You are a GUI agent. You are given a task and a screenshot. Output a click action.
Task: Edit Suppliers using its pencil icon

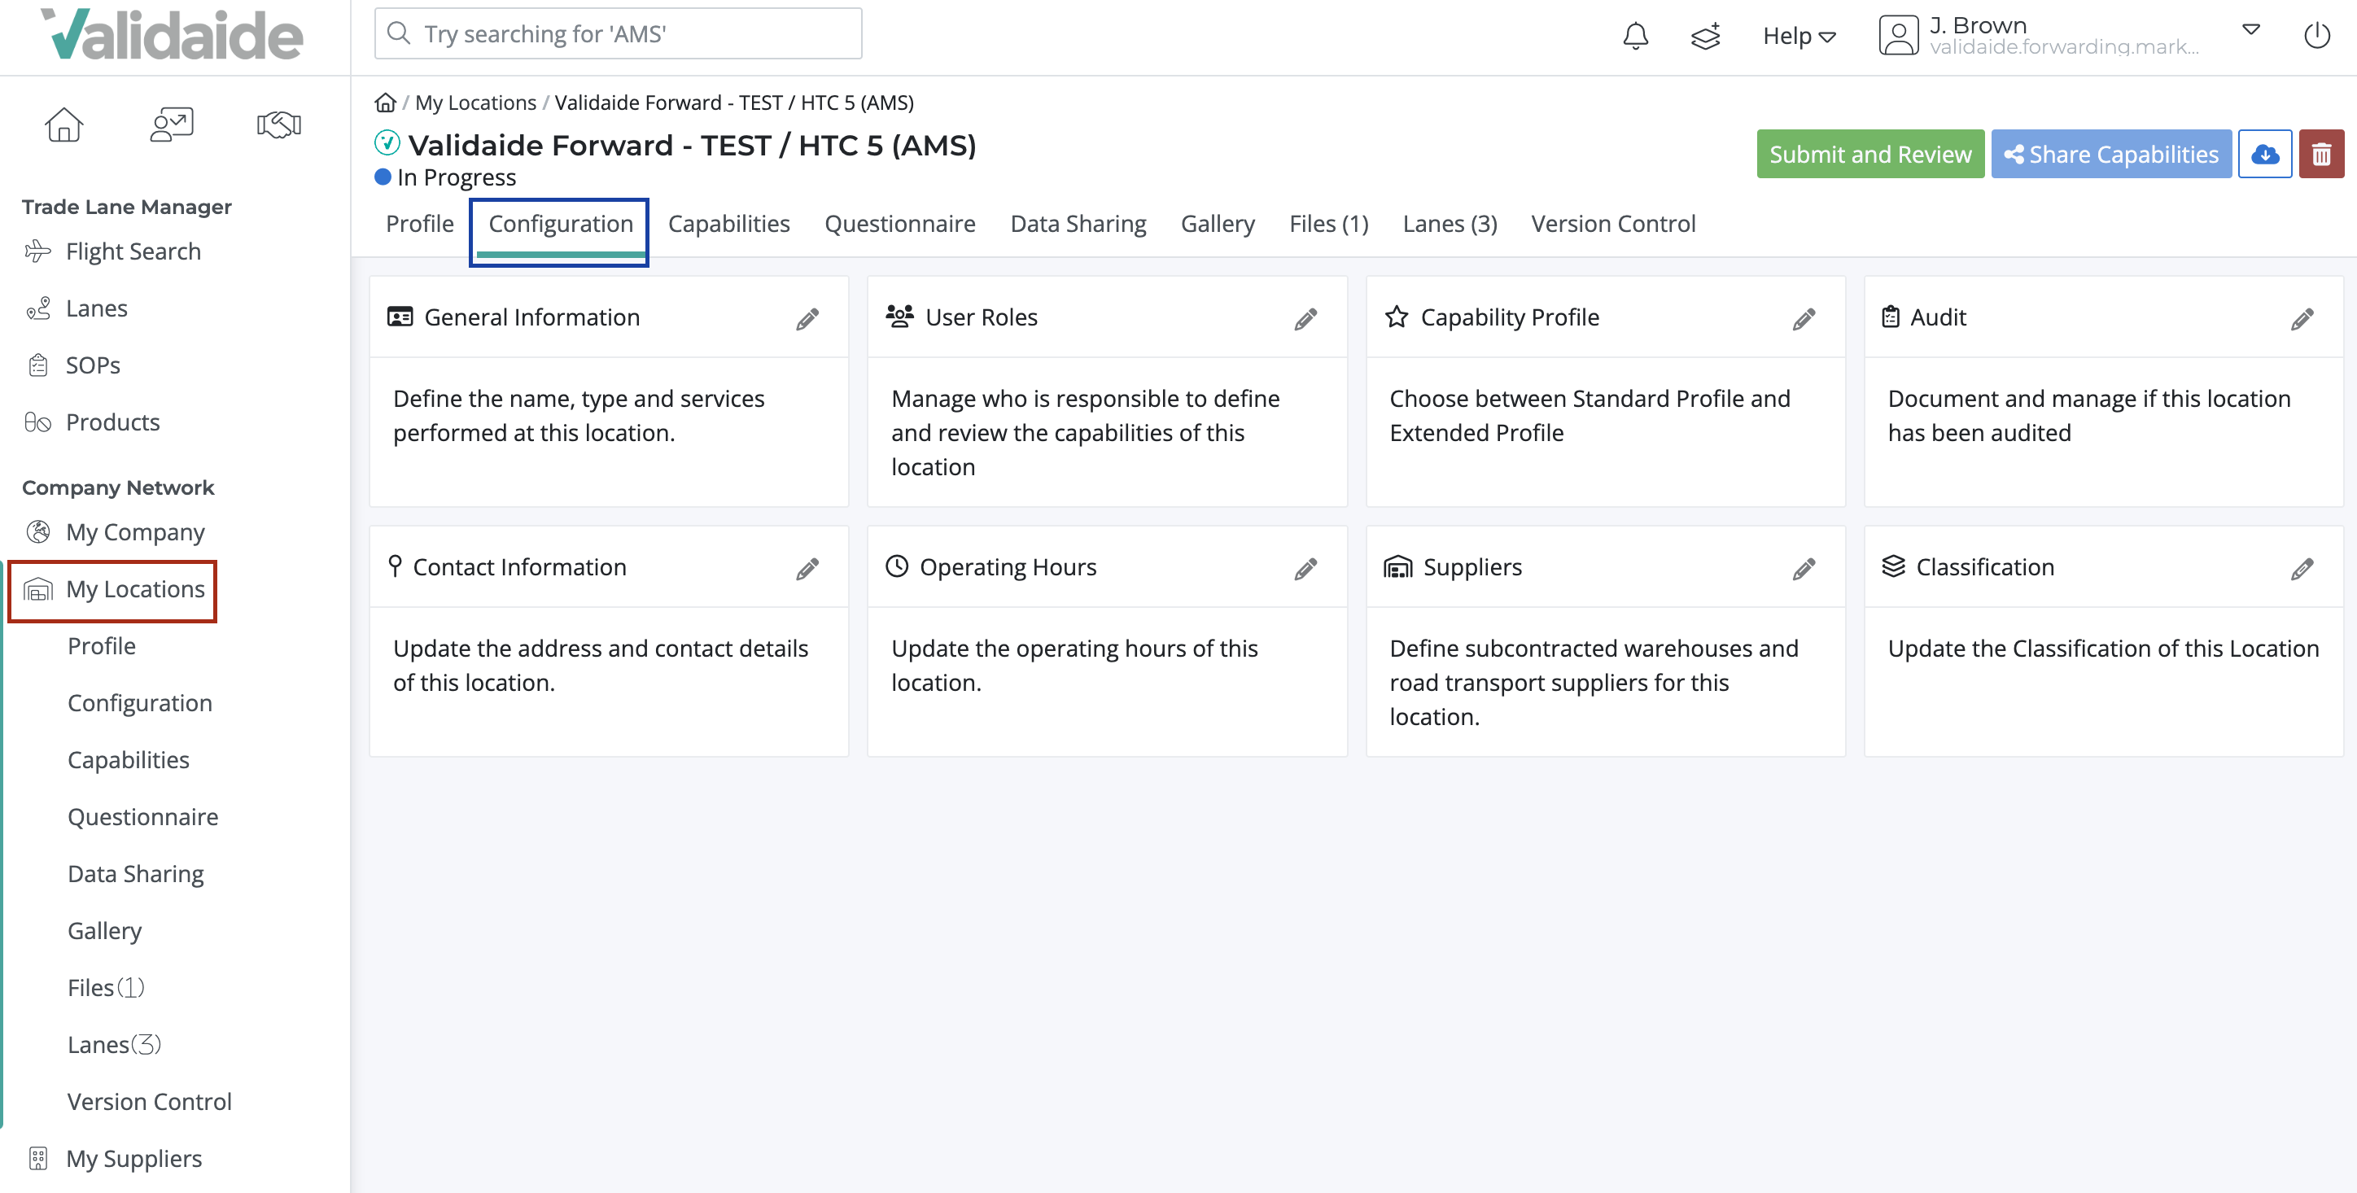(x=1804, y=567)
